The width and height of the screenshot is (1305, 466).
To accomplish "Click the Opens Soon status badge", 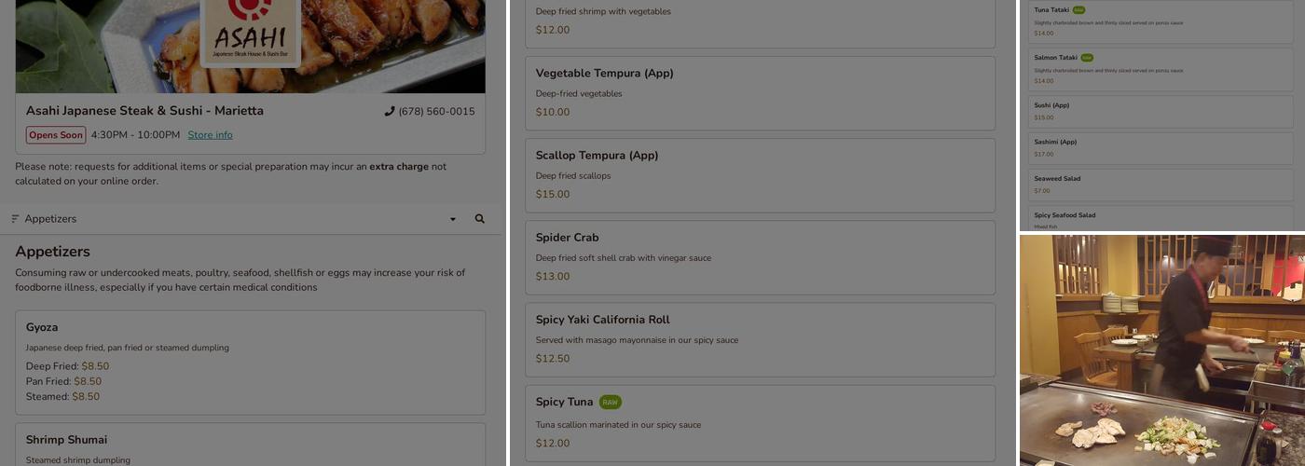I will coord(56,135).
